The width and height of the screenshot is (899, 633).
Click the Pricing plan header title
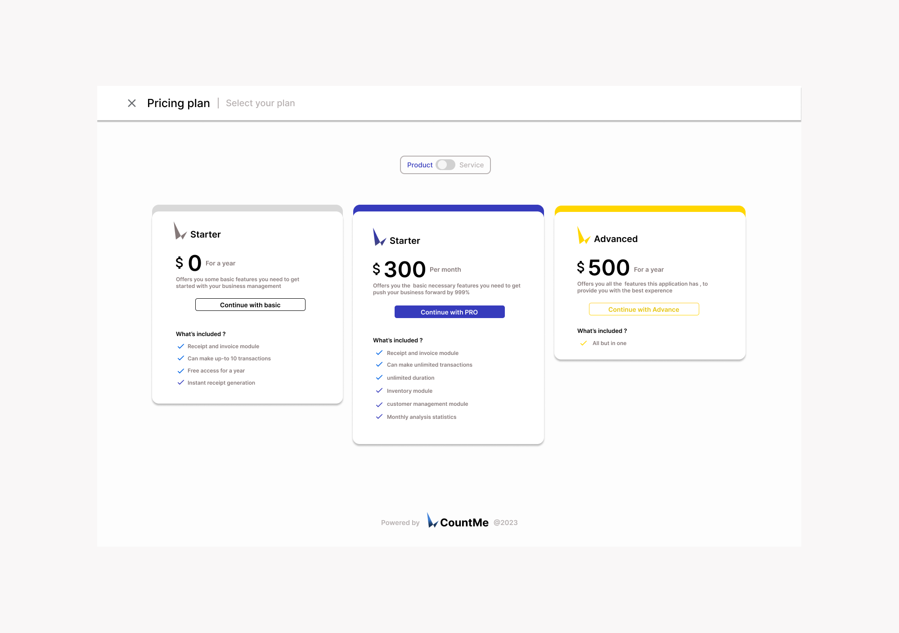[178, 103]
